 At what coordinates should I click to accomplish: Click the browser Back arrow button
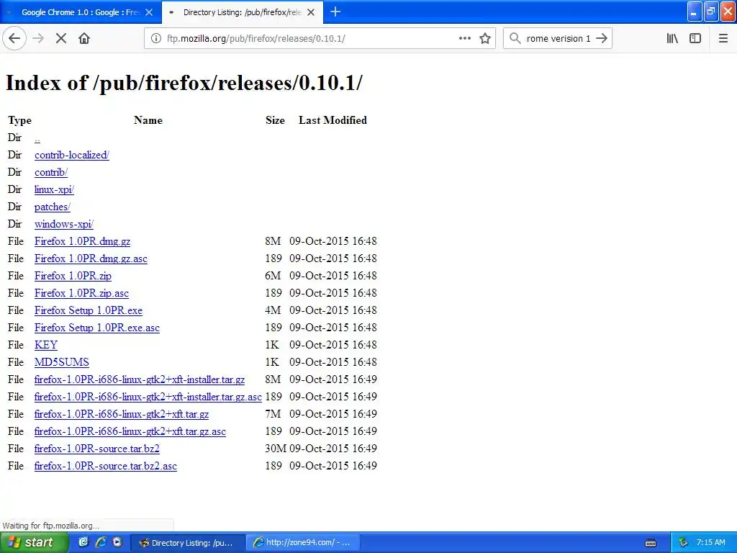pyautogui.click(x=14, y=39)
